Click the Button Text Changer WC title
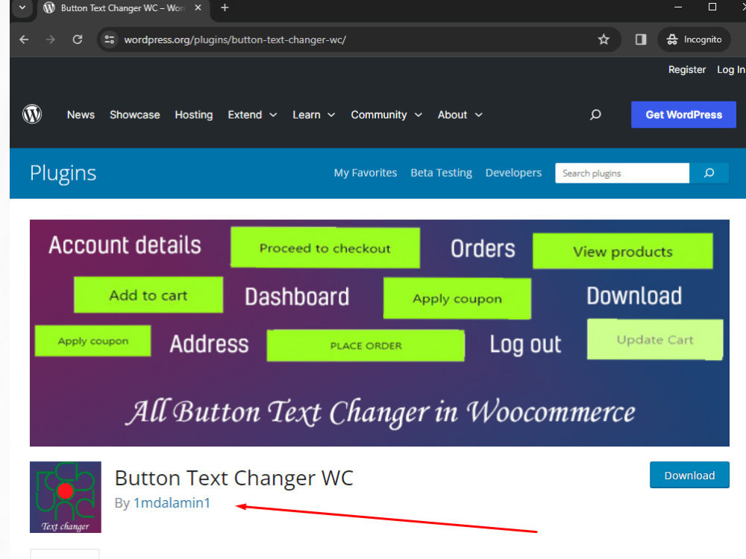The height and width of the screenshot is (559, 746). 233,479
